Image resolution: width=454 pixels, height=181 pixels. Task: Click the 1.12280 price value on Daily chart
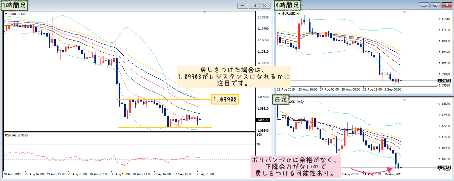click(445, 126)
